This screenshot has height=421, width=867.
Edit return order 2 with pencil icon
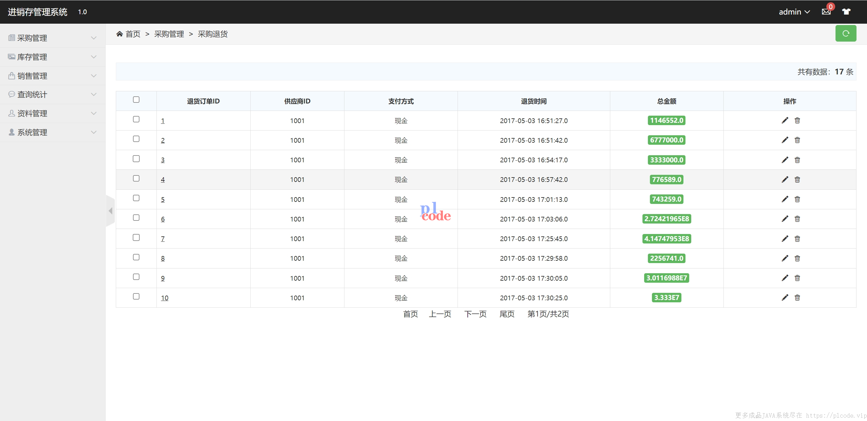[x=785, y=140]
